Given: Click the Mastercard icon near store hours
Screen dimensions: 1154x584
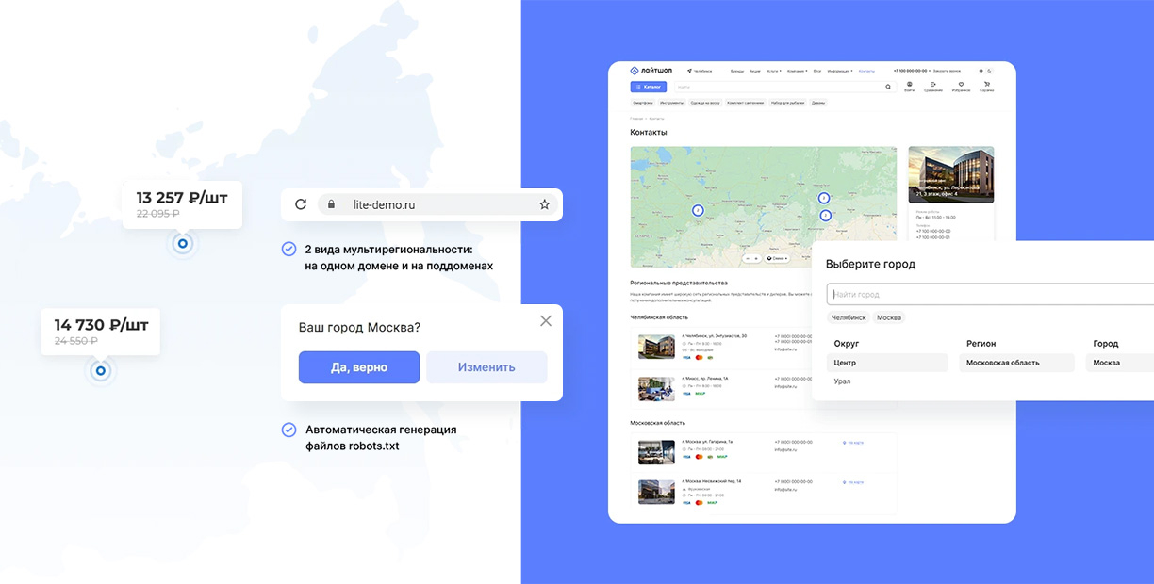Looking at the screenshot, I should coord(700,357).
